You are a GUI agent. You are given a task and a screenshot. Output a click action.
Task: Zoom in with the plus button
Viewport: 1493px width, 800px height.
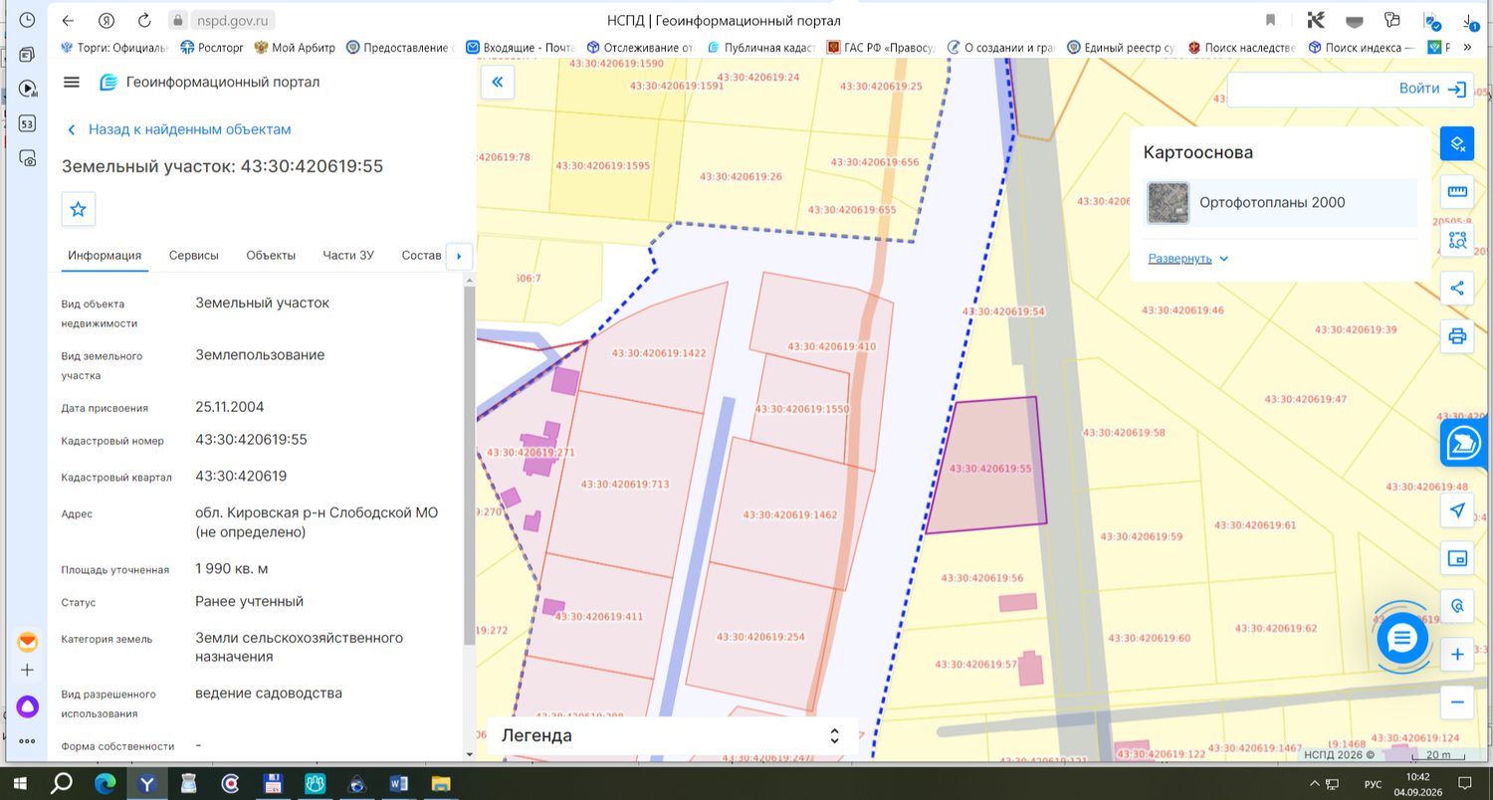coord(1457,655)
